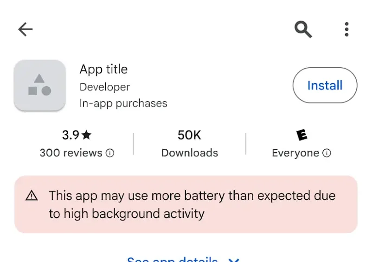The width and height of the screenshot is (372, 262).
Task: Click the info icon beside reviews
Action: [110, 153]
